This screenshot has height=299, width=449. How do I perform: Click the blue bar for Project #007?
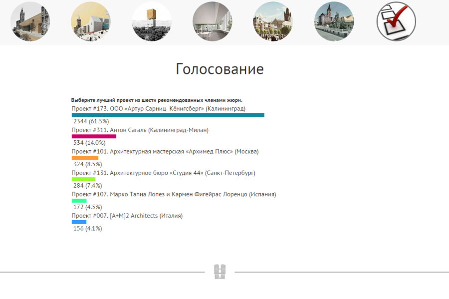79,222
